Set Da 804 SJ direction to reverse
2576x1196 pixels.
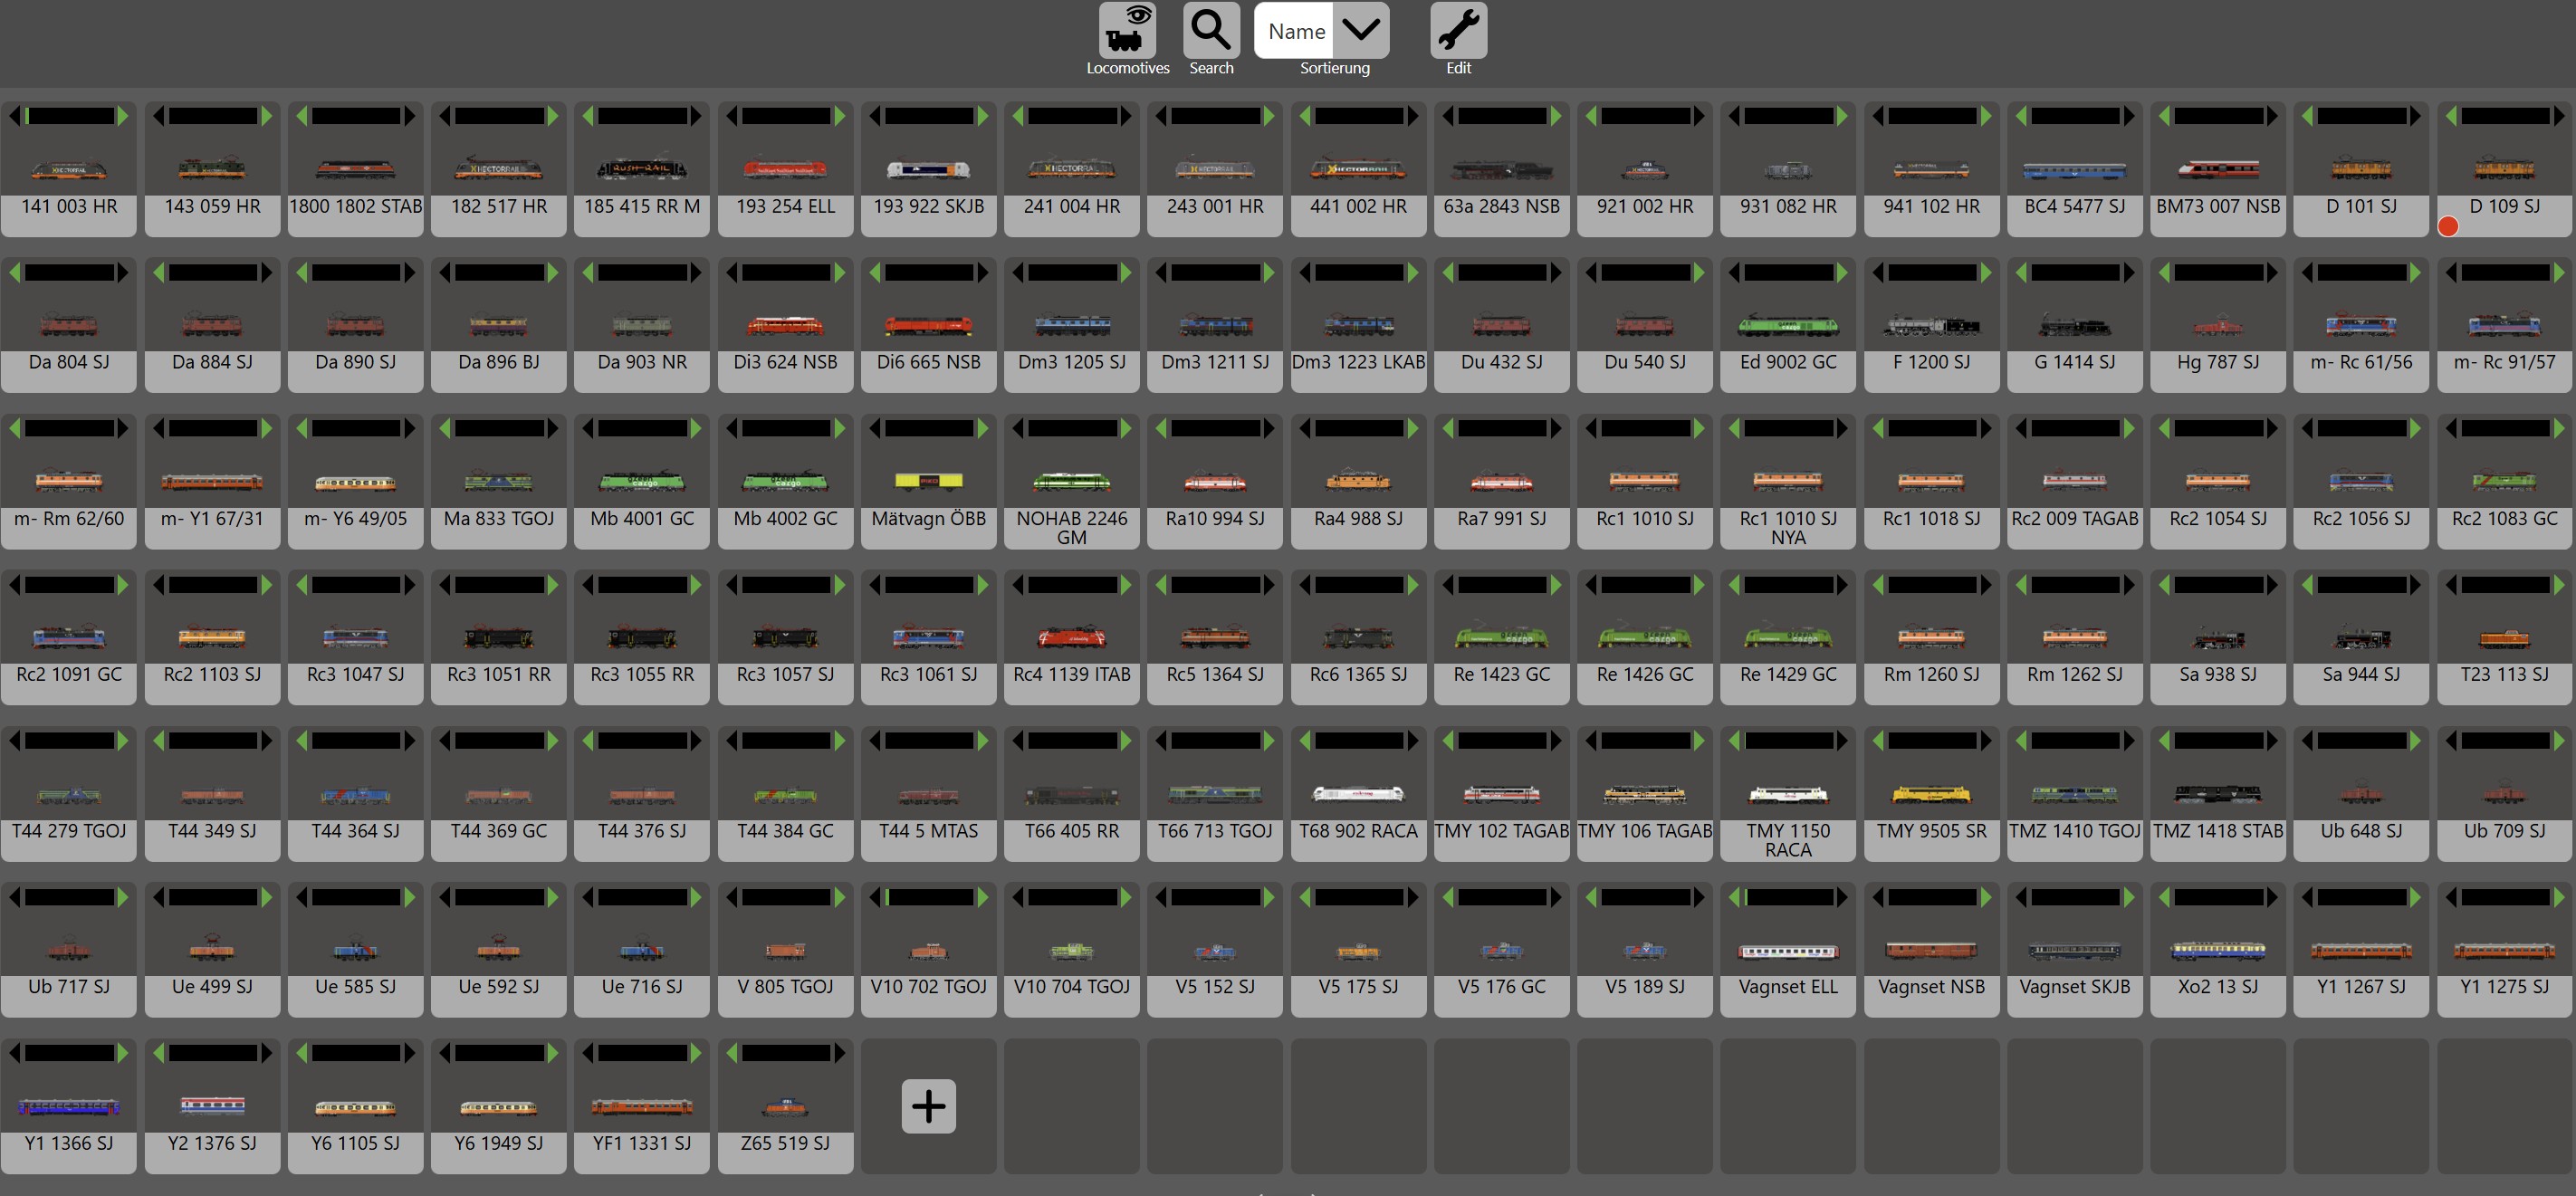point(15,272)
